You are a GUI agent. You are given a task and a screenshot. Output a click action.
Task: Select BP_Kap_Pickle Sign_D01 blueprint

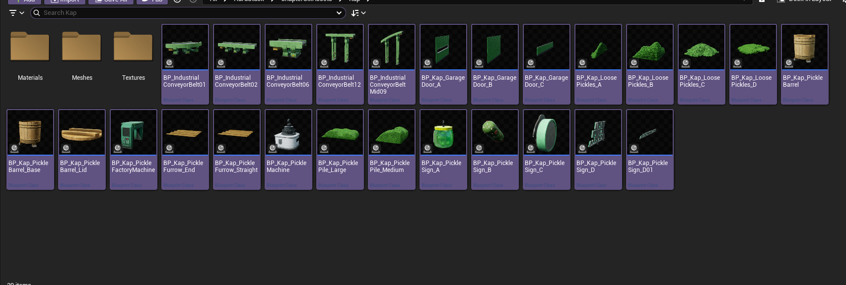click(650, 150)
